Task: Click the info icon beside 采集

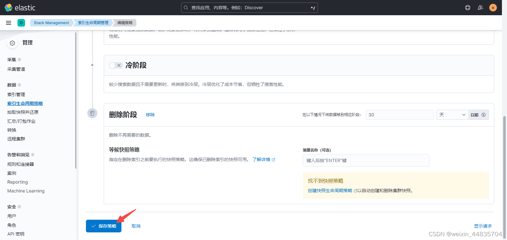Action: pyautogui.click(x=19, y=60)
